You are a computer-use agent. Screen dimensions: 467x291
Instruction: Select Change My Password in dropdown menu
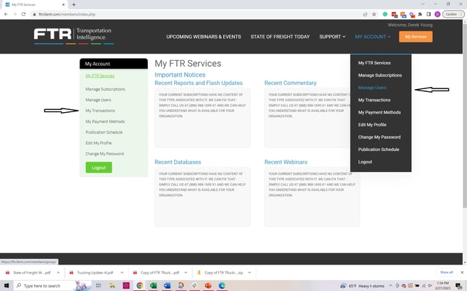click(x=379, y=137)
